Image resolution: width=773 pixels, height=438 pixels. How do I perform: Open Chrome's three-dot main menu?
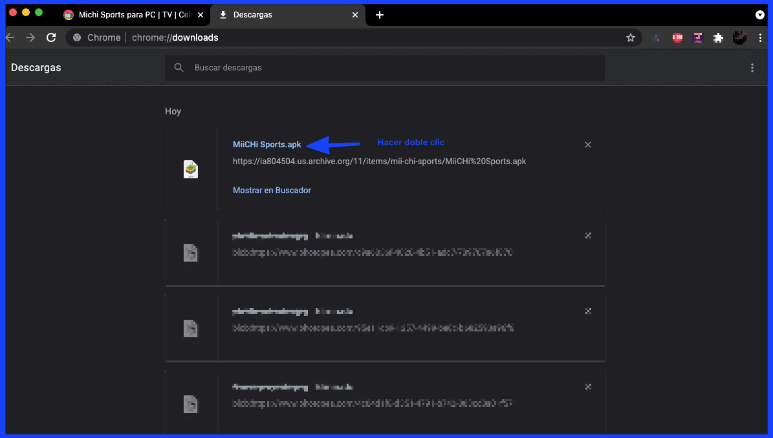pos(761,37)
